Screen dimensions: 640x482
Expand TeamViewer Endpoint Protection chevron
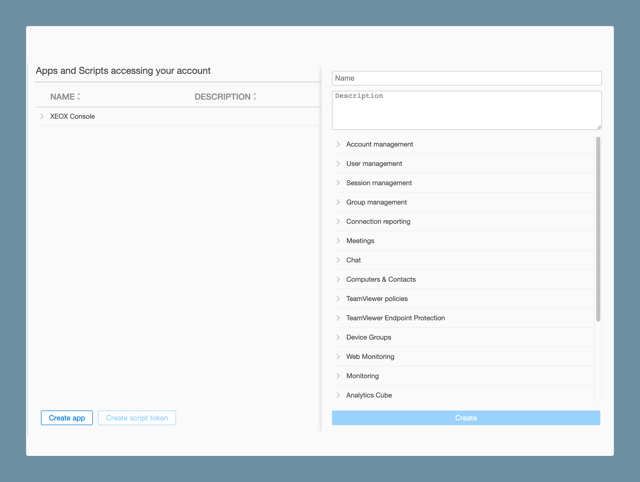click(x=338, y=318)
